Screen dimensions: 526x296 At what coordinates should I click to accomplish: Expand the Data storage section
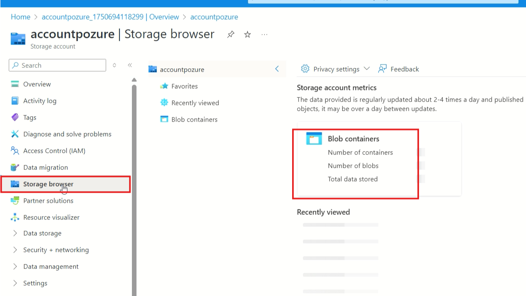click(15, 233)
